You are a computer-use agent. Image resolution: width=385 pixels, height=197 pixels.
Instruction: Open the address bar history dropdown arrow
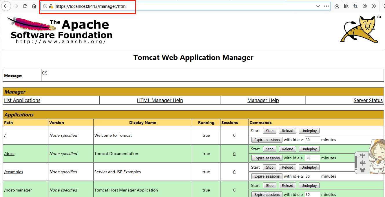[x=318, y=6]
